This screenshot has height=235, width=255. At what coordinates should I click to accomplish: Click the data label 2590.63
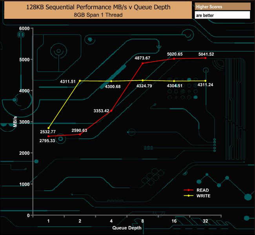79,130
